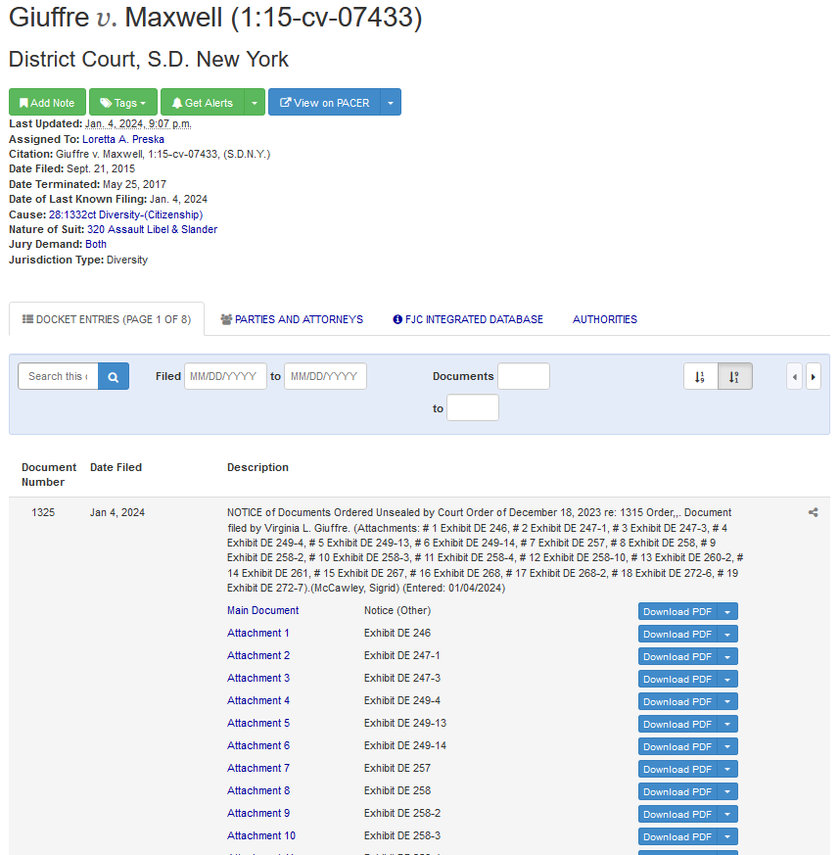The image size is (840, 855).
Task: Switch to FJC Integrated Database tab
Action: (468, 319)
